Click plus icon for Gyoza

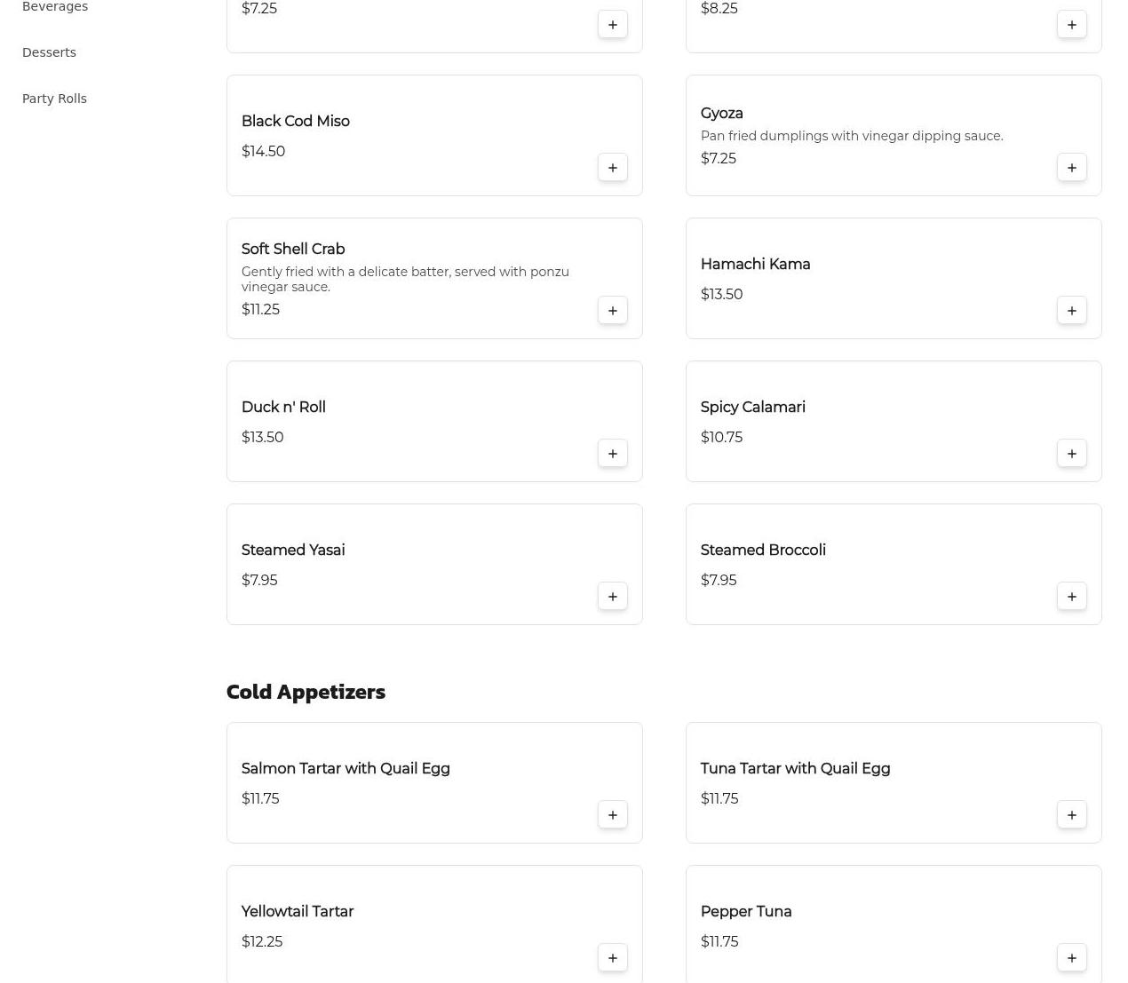[x=1071, y=168]
